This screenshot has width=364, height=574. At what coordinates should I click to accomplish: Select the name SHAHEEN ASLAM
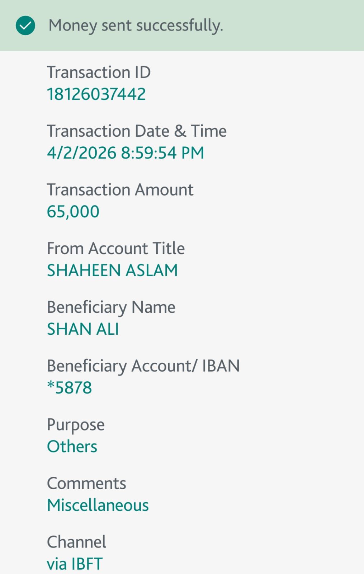click(x=113, y=270)
